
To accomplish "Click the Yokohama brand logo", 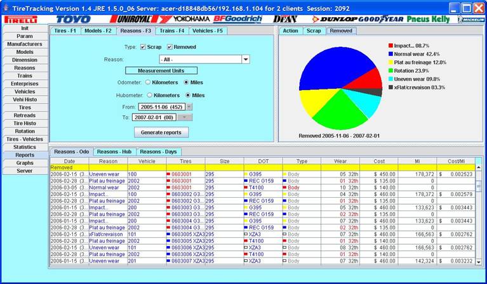I will click(x=173, y=19).
